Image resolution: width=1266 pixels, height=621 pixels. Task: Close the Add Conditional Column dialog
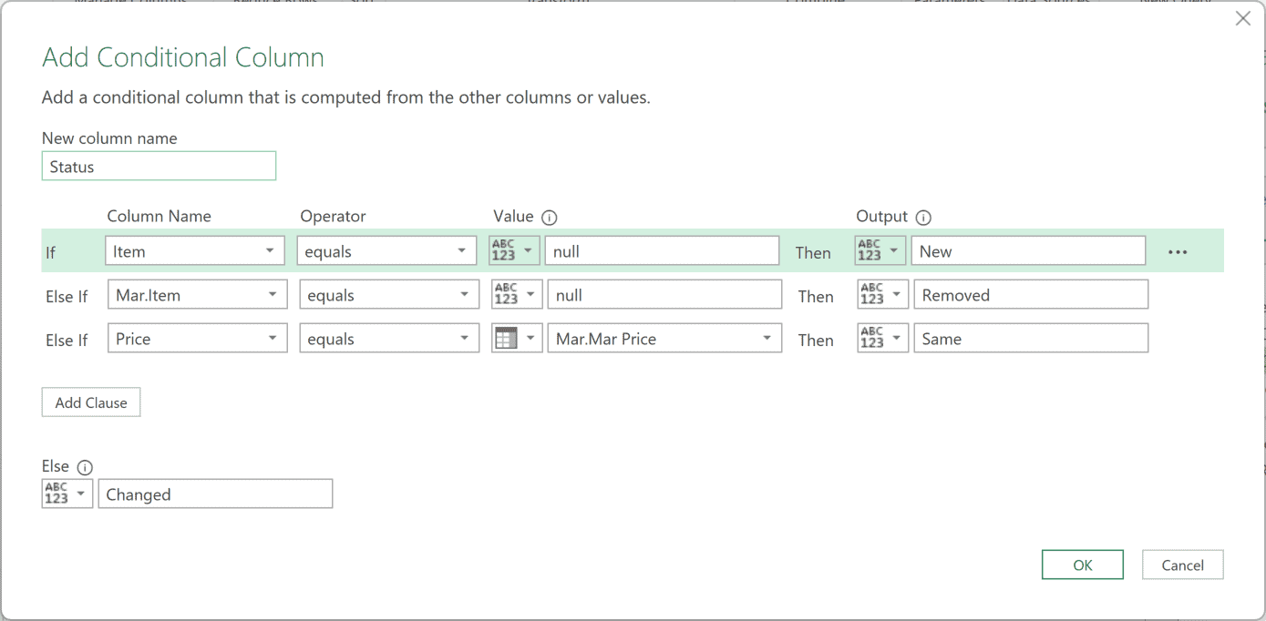1242,18
